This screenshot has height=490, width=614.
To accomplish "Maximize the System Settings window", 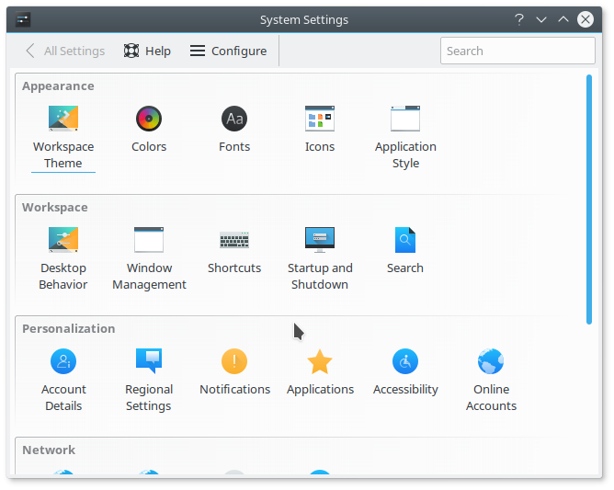I will coord(563,19).
